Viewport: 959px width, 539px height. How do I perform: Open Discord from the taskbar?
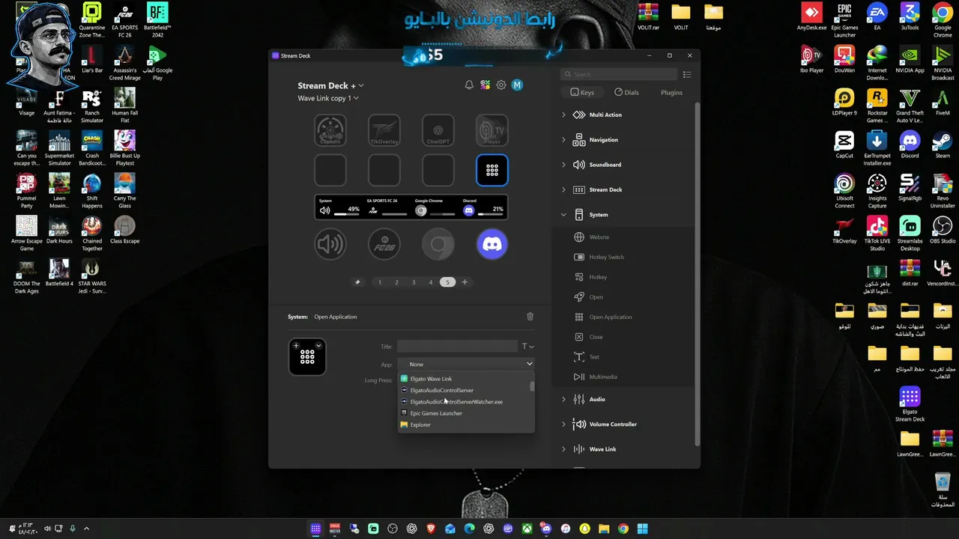point(546,529)
